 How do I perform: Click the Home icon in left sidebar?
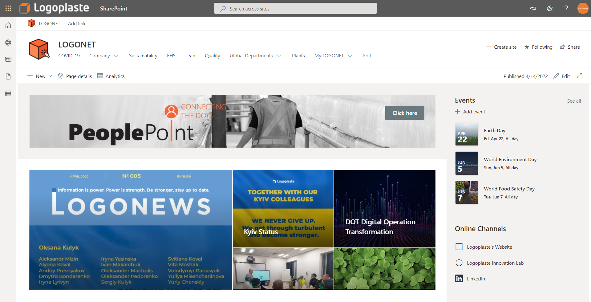tap(8, 25)
